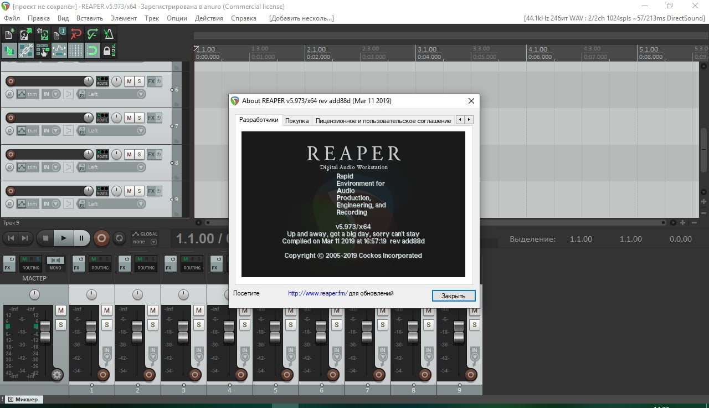
Task: Click the Record transport button
Action: [x=101, y=238]
